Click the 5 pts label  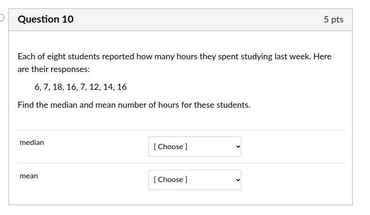[x=333, y=19]
